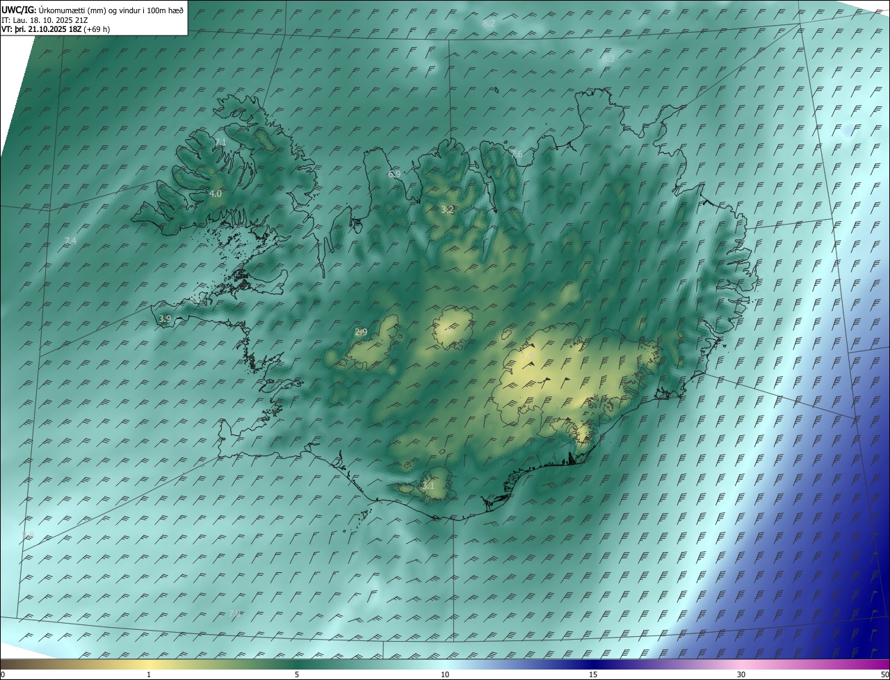890x680 pixels.
Task: Click the VT: þri. 21.10.2025 18Z line
Action: pyautogui.click(x=56, y=29)
